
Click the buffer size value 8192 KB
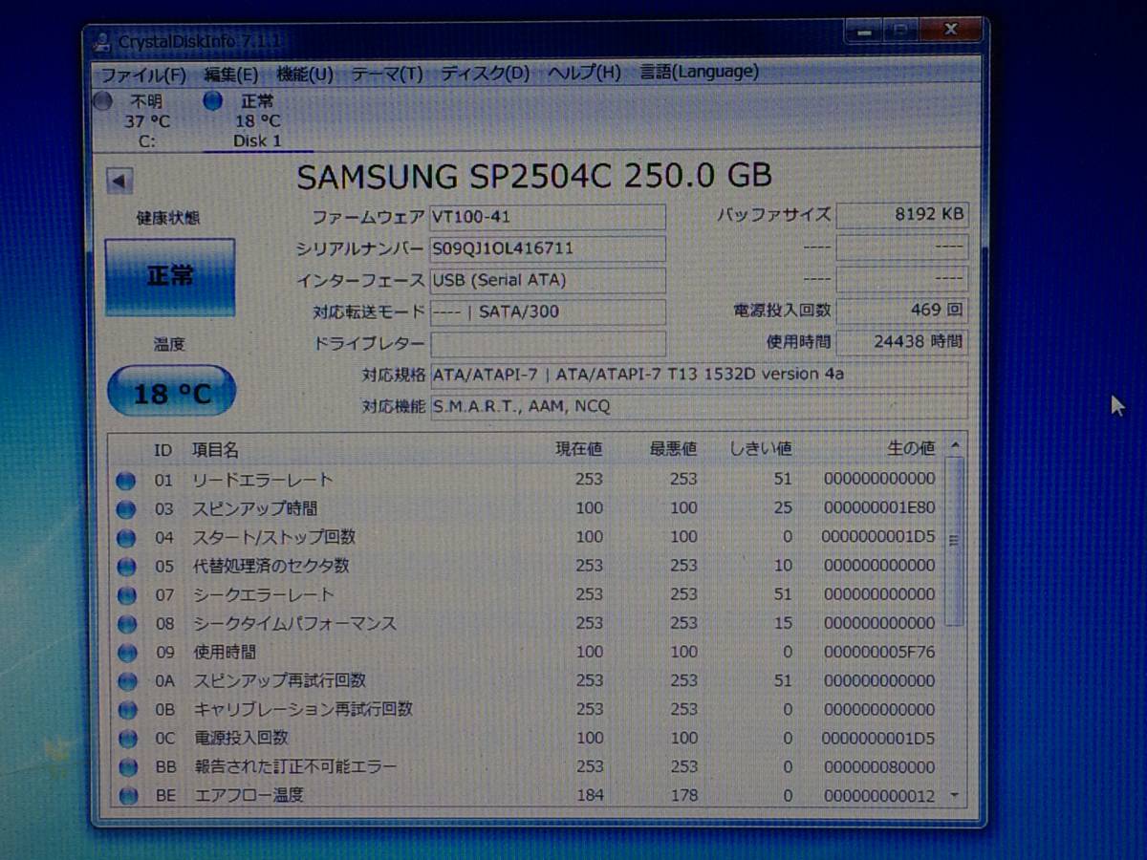(x=902, y=215)
